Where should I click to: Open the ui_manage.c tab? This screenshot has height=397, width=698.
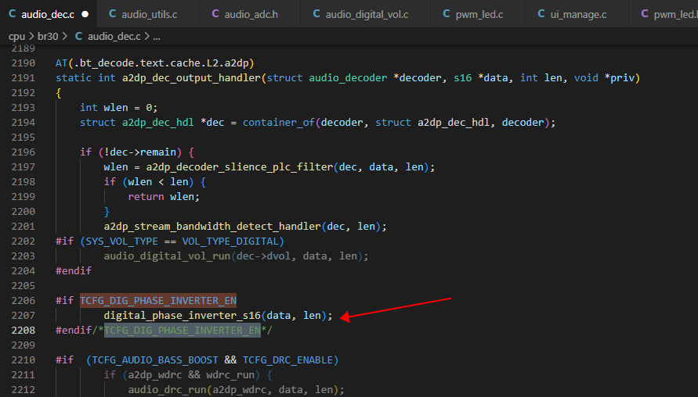coord(578,14)
